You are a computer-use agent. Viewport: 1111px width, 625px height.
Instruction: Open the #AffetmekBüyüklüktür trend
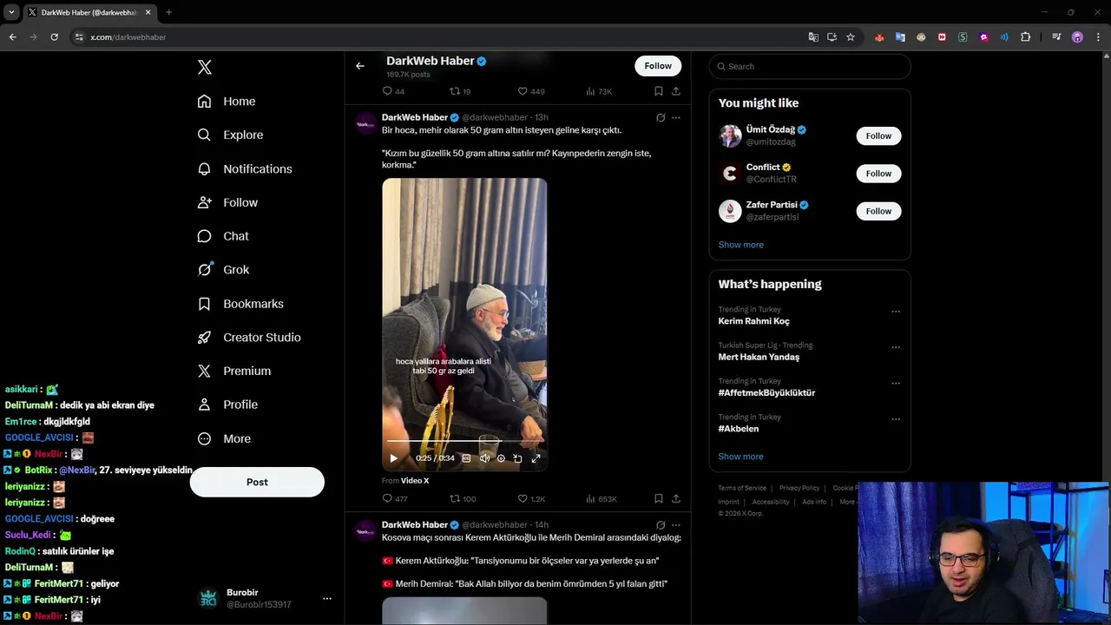pos(766,393)
